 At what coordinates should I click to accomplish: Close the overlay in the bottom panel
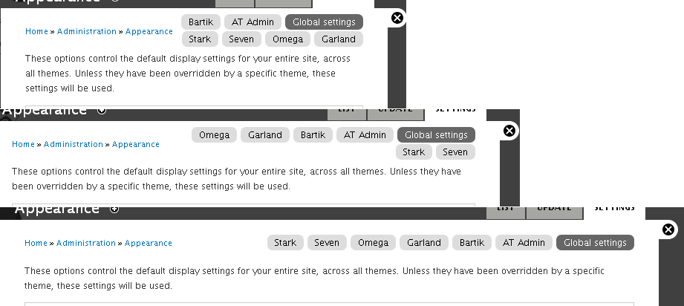tap(668, 229)
